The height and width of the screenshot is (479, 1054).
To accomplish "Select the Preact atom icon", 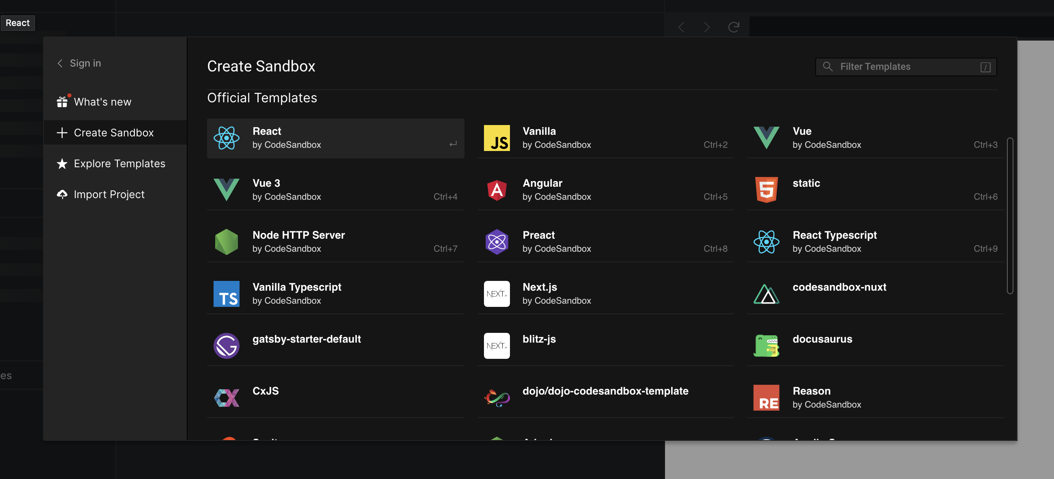I will (496, 242).
